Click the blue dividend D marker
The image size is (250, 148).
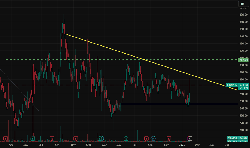(153, 139)
